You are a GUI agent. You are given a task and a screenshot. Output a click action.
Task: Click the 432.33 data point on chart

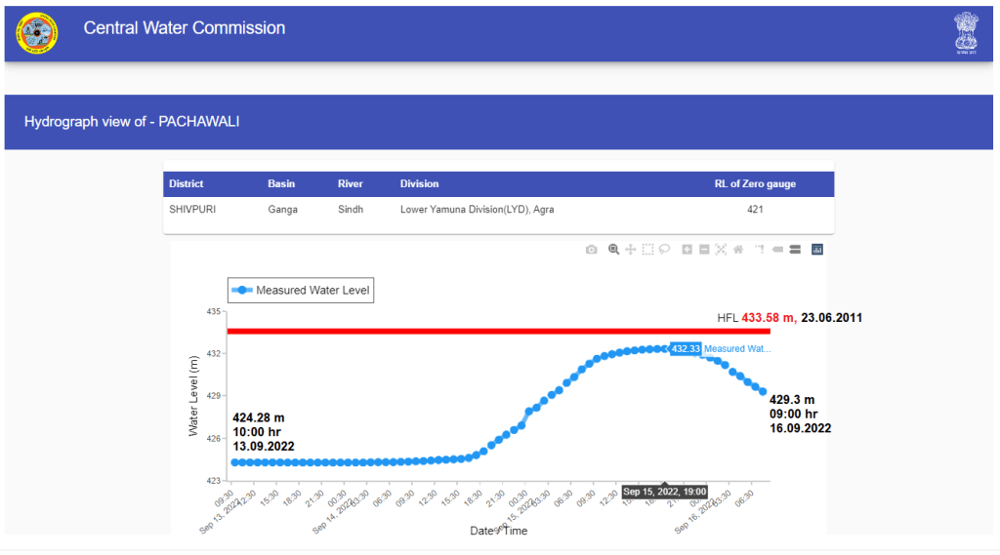666,348
